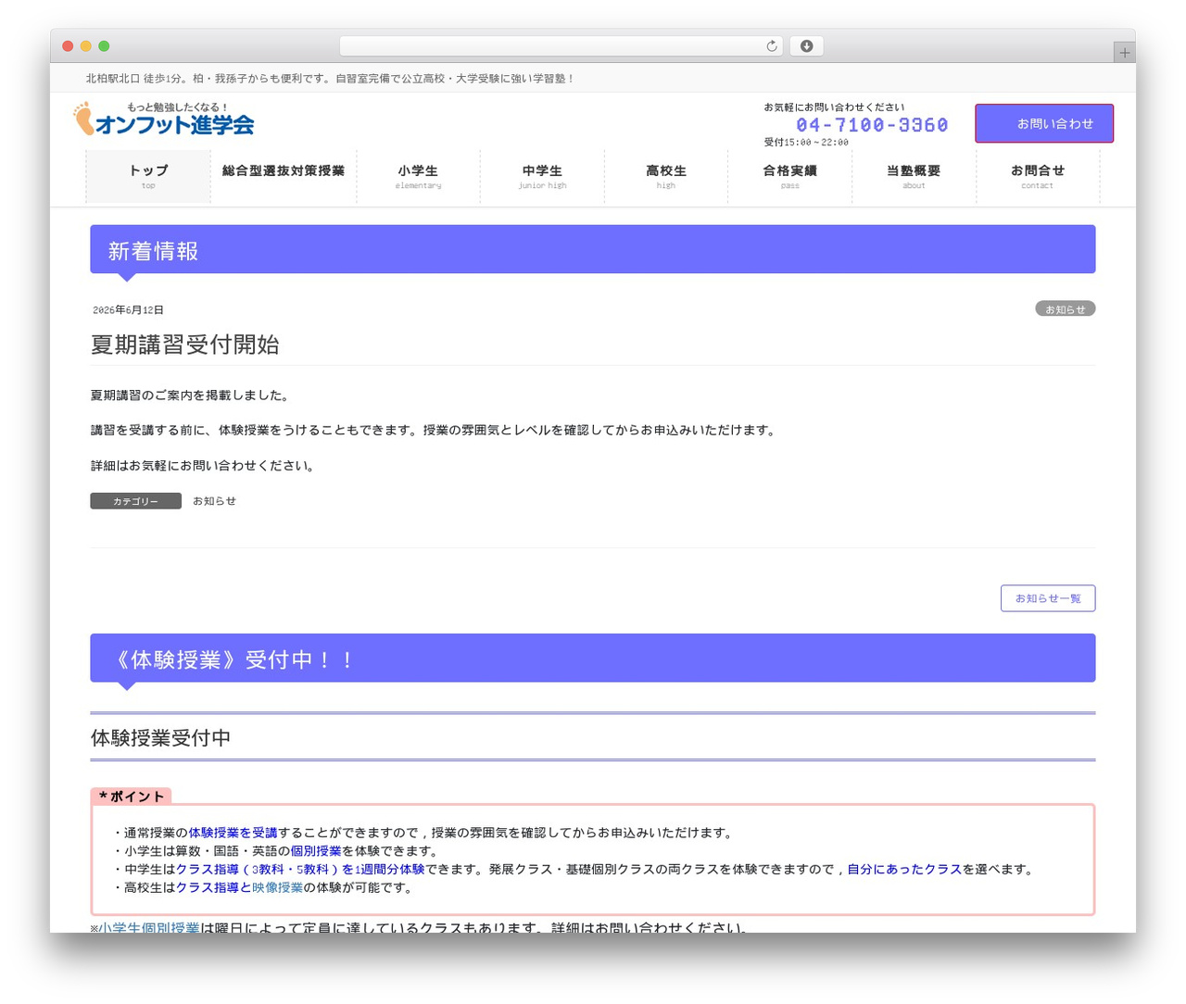The width and height of the screenshot is (1186, 1004).
Task: Click the 受付15:00～22:00 hours text
Action: (x=806, y=143)
